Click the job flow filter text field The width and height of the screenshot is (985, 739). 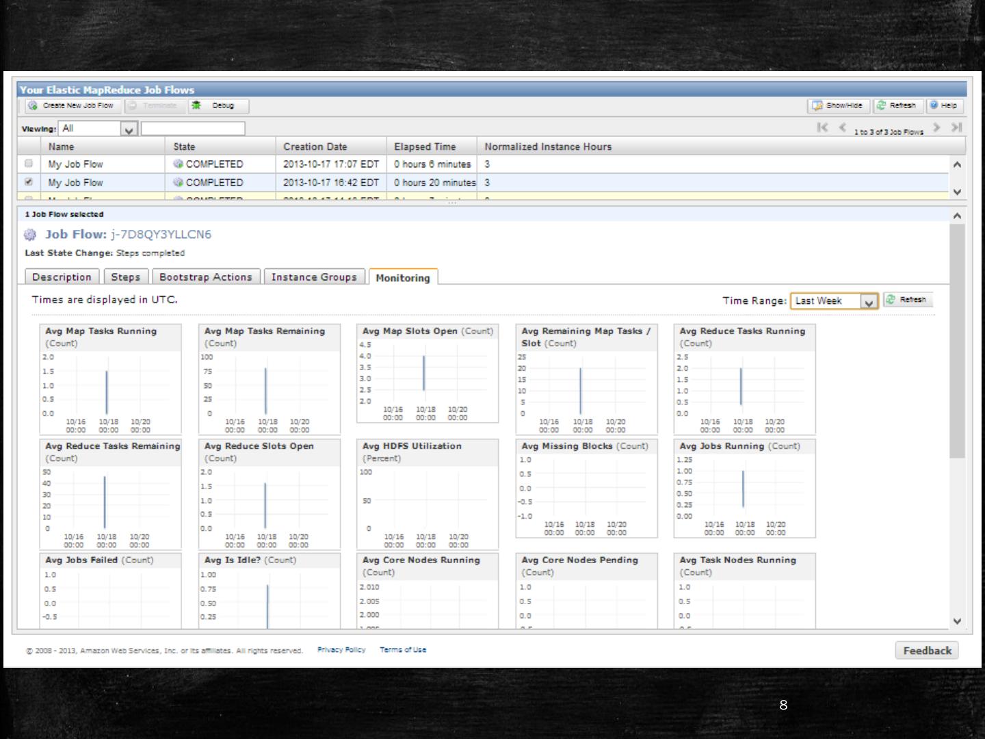pos(193,129)
